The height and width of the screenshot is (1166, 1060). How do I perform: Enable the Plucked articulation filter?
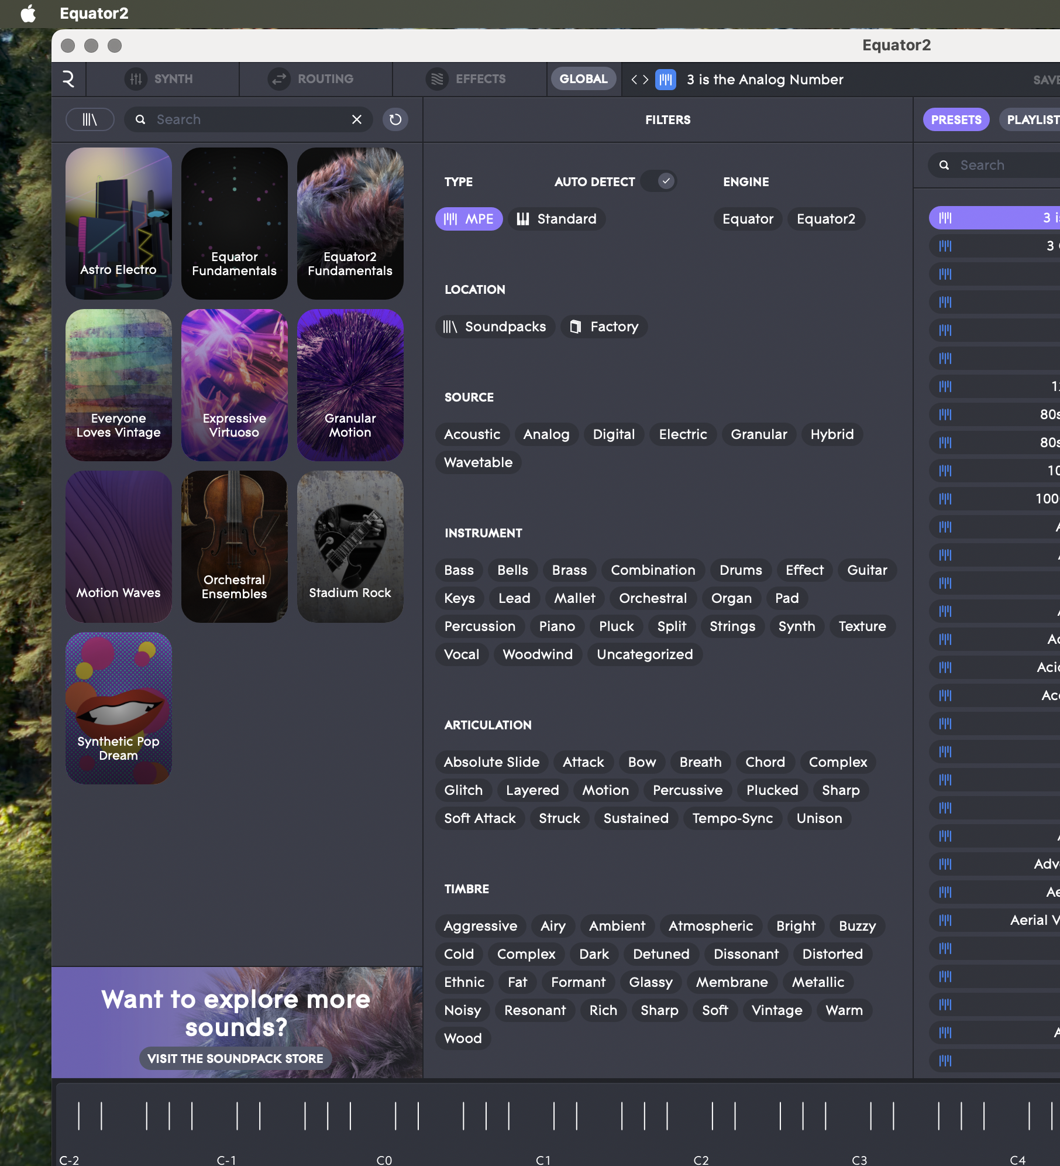coord(772,790)
